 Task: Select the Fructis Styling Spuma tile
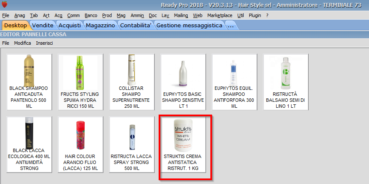[x=80, y=82]
